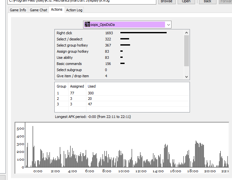Screen dimensions: 232x180
Task: Select the Give item / drop item row
Action: click(119, 76)
